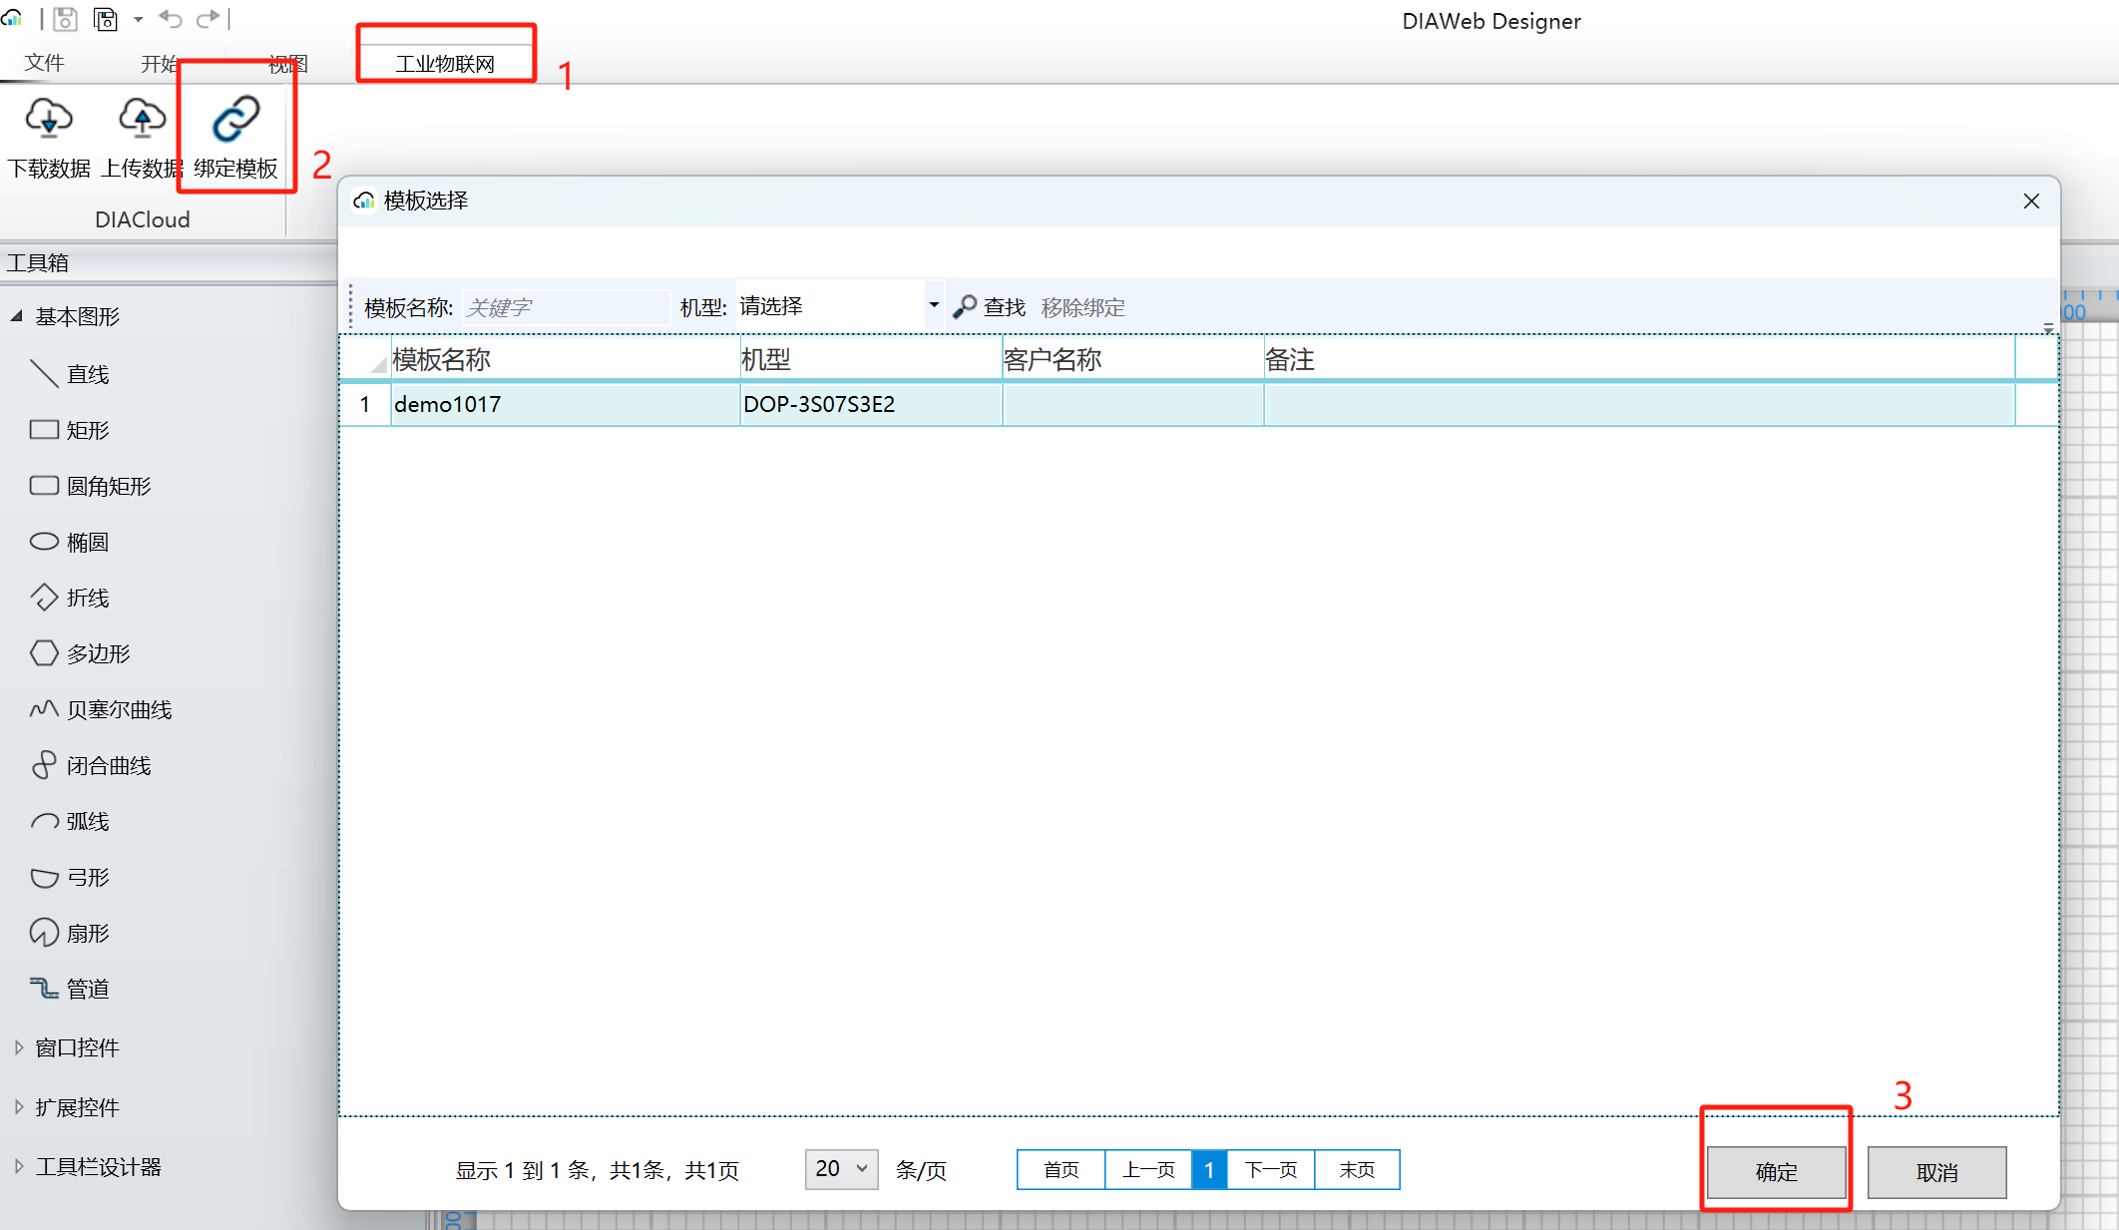
Task: Open the Industrial IoT ribbon tab
Action: tap(445, 64)
